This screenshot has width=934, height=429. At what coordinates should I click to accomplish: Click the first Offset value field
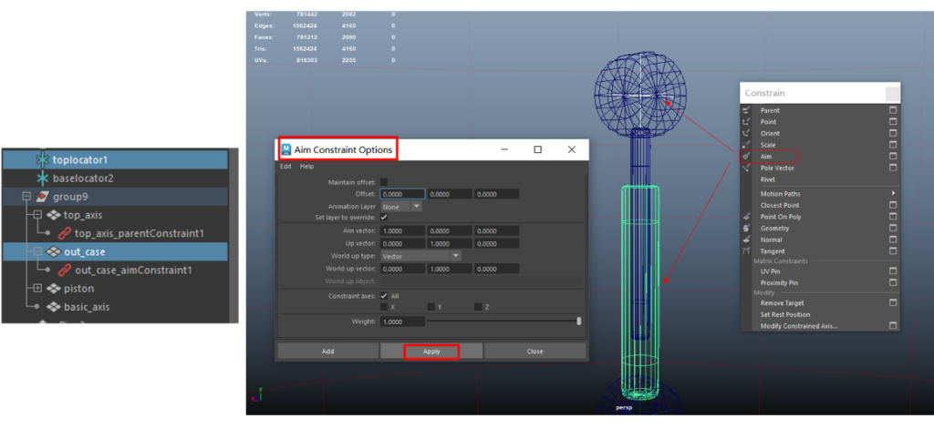pyautogui.click(x=402, y=194)
